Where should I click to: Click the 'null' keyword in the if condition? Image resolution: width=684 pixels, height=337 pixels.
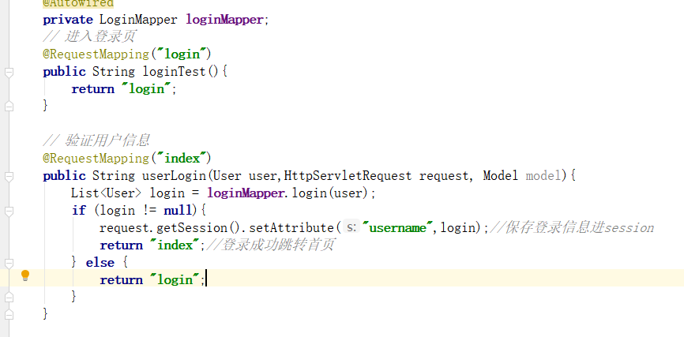click(x=178, y=210)
